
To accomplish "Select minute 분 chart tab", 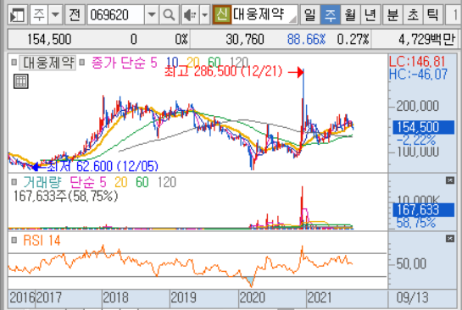I will [392, 14].
